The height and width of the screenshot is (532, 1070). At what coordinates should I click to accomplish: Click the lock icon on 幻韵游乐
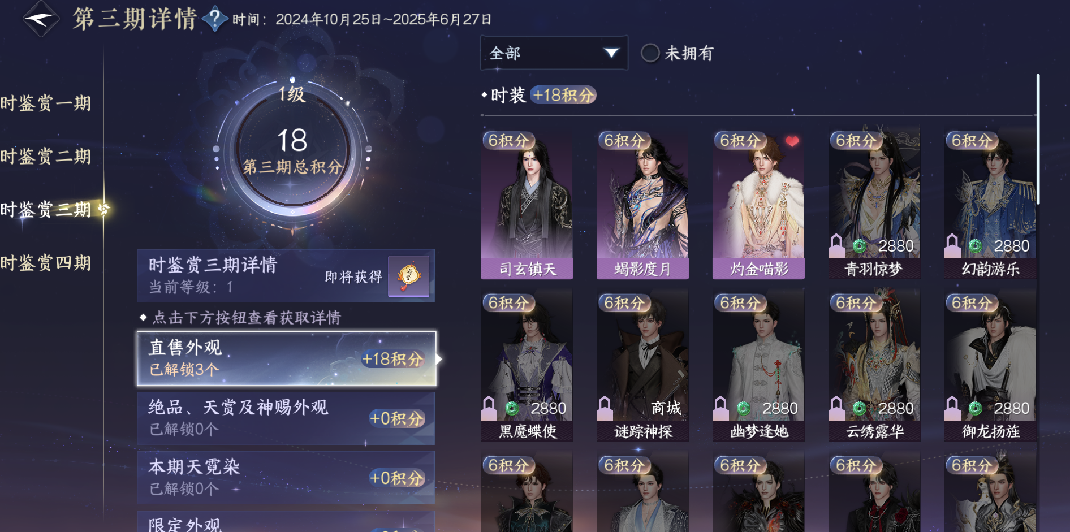[x=952, y=245]
